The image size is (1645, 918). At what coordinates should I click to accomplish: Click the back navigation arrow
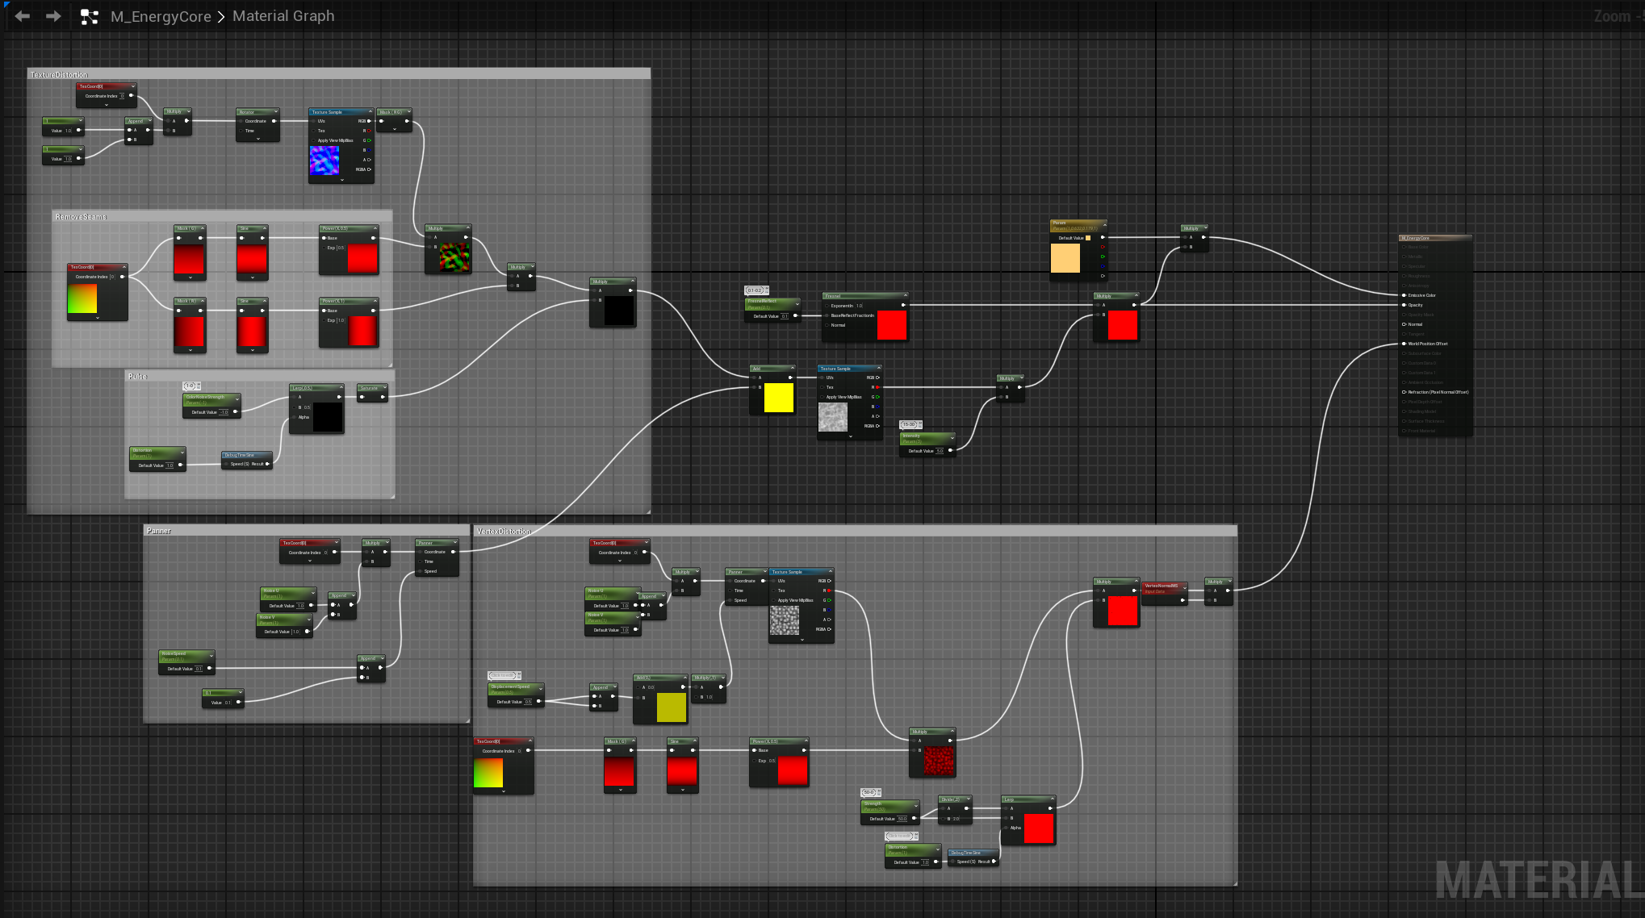pyautogui.click(x=23, y=16)
